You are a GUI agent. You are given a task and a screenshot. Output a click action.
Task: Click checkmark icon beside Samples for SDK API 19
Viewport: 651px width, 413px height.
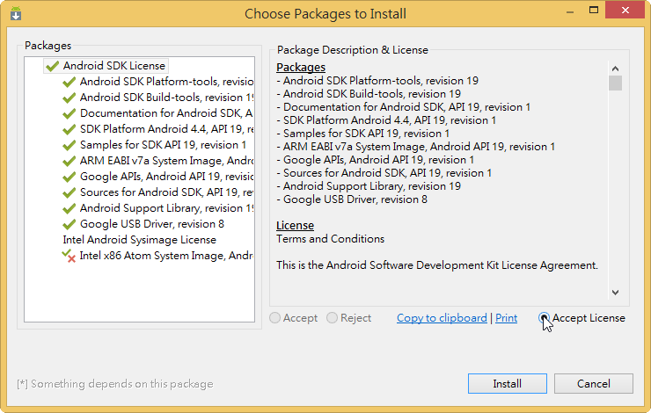pyautogui.click(x=69, y=145)
